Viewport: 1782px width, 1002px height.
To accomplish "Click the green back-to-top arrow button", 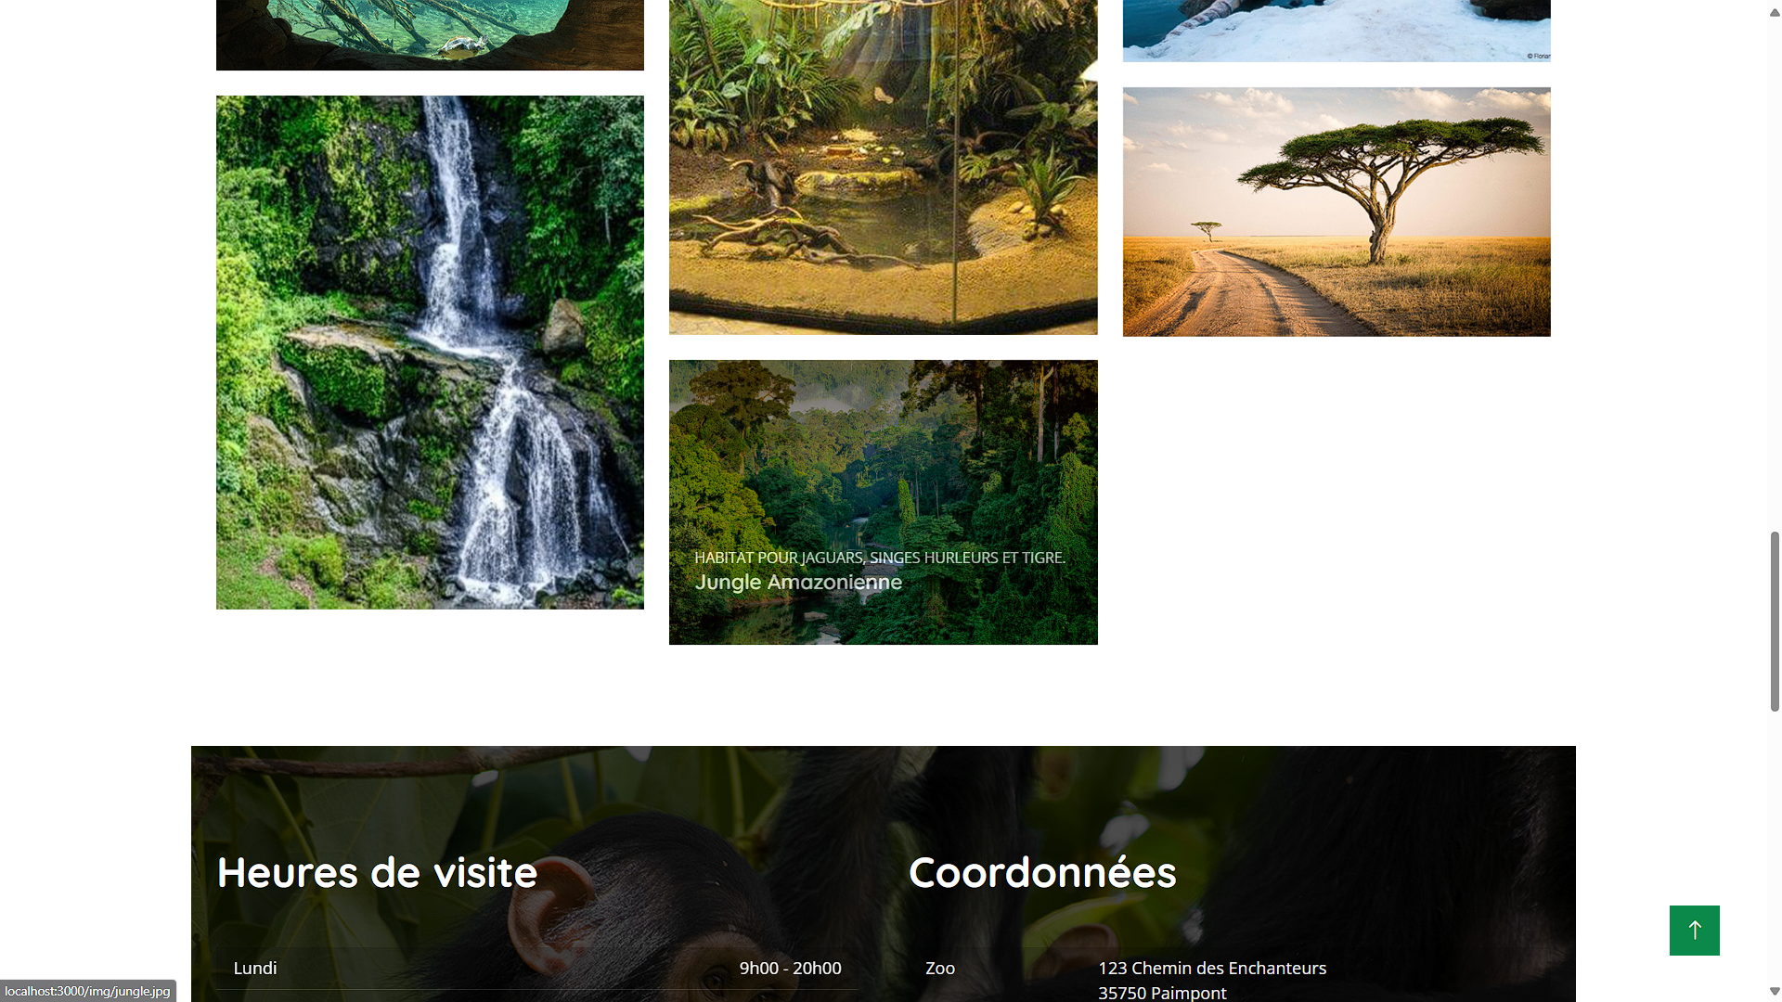I will click(x=1694, y=930).
